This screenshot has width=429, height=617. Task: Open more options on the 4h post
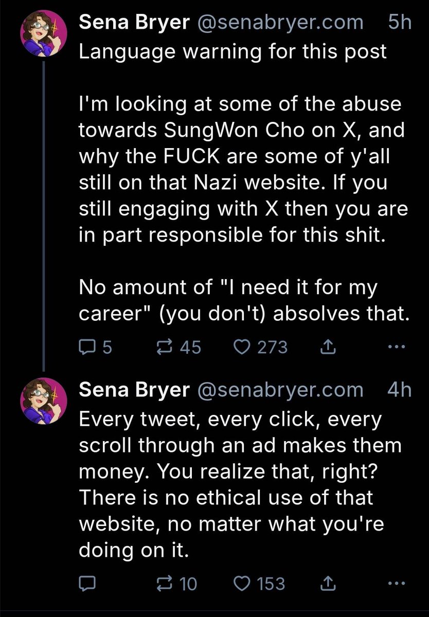point(393,583)
